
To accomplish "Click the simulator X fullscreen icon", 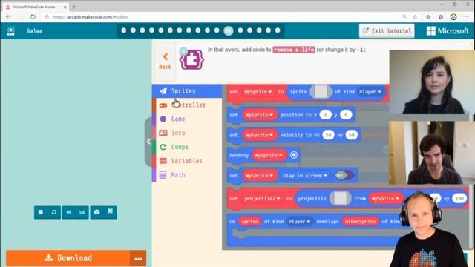I will (111, 211).
